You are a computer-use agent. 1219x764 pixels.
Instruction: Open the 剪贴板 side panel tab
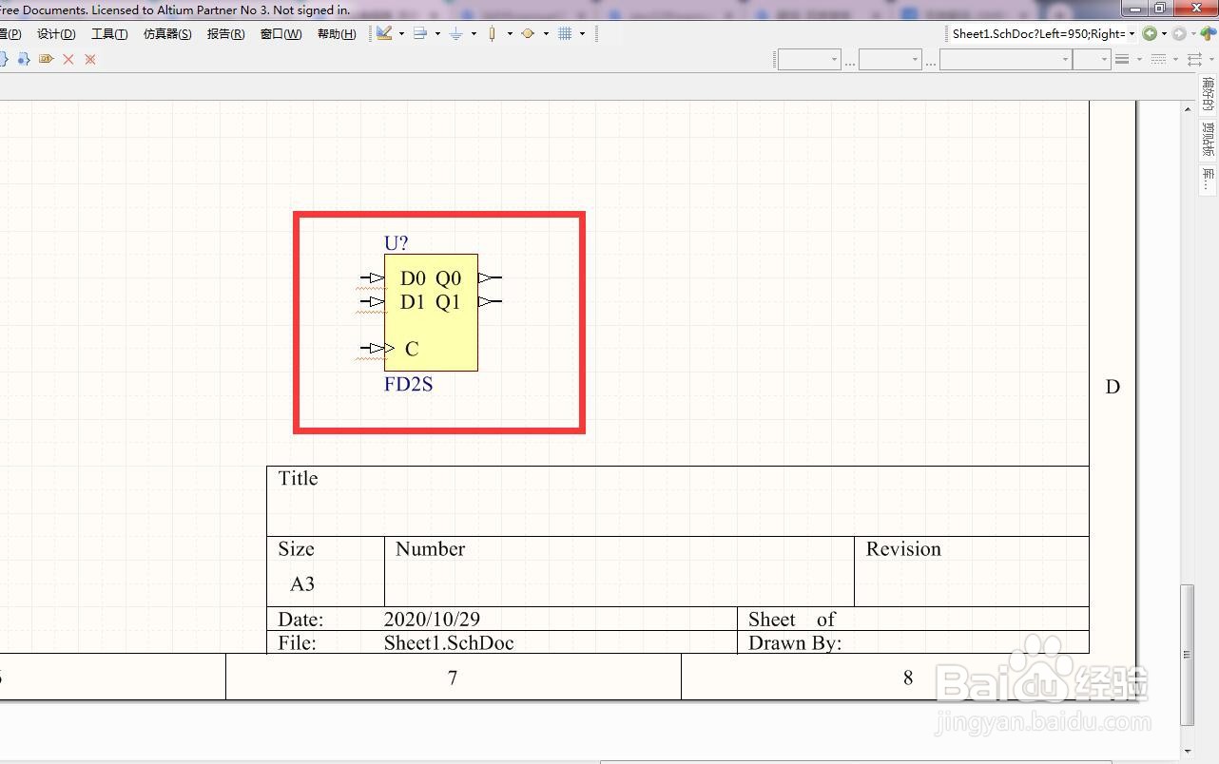pos(1209,140)
